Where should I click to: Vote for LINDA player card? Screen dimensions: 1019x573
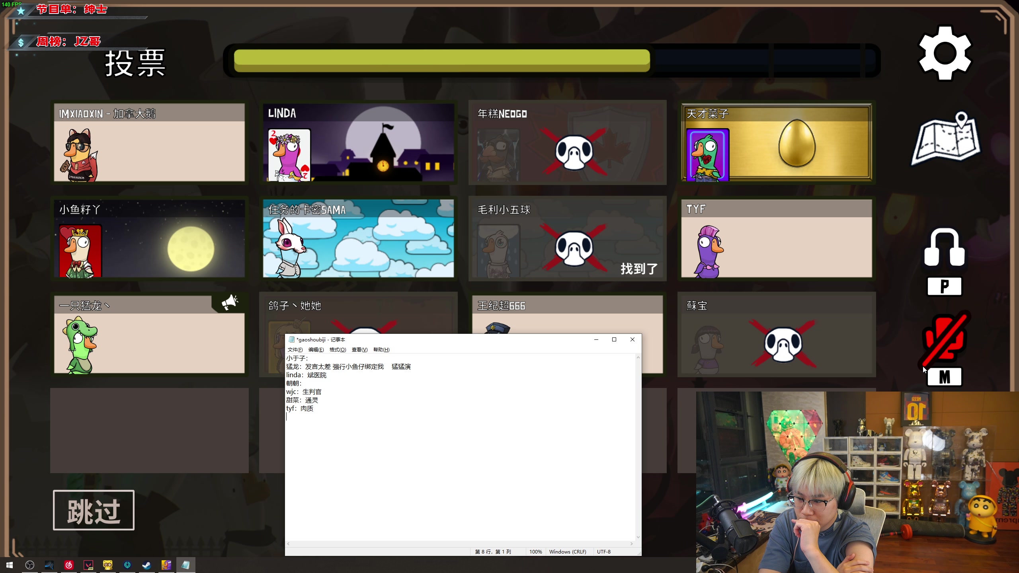pyautogui.click(x=358, y=142)
